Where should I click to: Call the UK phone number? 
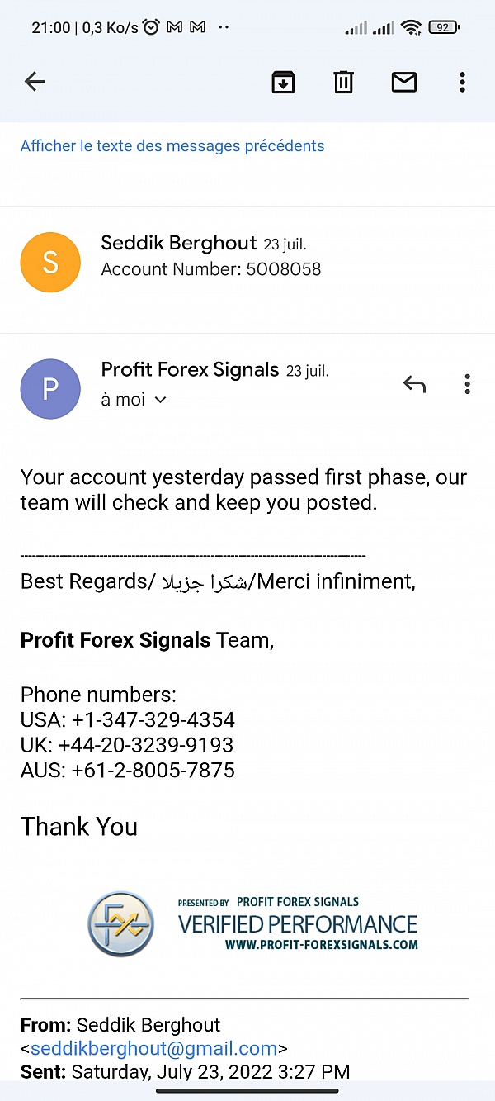(145, 745)
